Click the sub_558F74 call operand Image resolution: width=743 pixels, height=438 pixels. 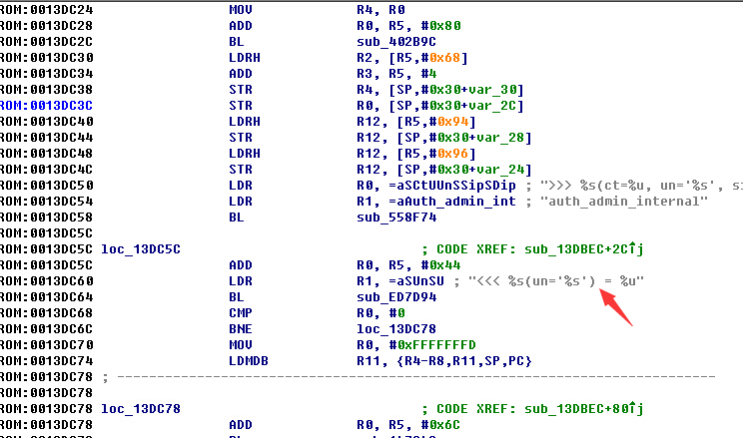pos(396,218)
